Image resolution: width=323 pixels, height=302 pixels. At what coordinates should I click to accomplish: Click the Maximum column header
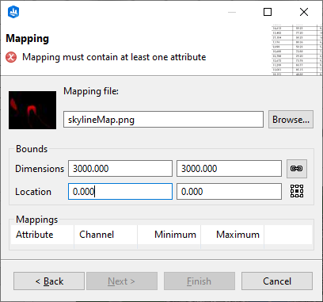pyautogui.click(x=233, y=235)
